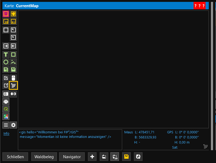Open the map in Google Maps
The image size is (216, 163).
point(6,117)
